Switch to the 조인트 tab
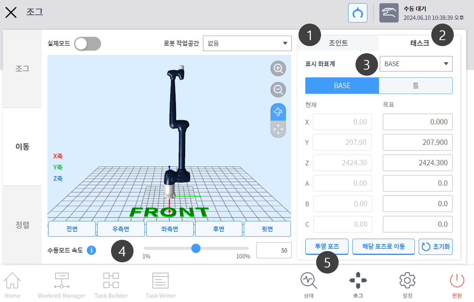The width and height of the screenshot is (474, 302). [338, 43]
